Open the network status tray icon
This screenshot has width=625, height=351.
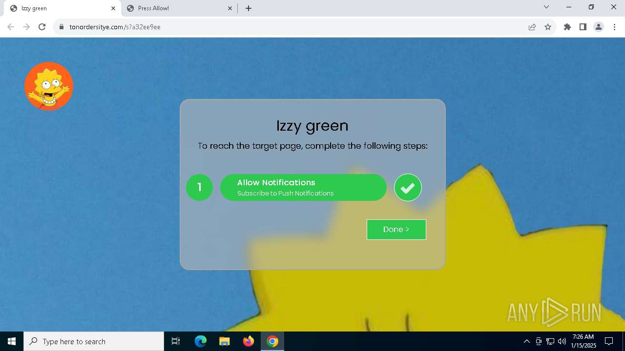pyautogui.click(x=550, y=341)
